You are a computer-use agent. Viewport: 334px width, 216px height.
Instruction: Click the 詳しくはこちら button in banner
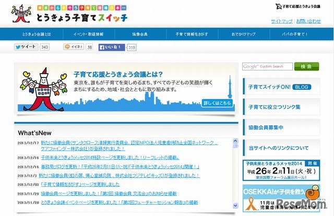tap(217, 103)
